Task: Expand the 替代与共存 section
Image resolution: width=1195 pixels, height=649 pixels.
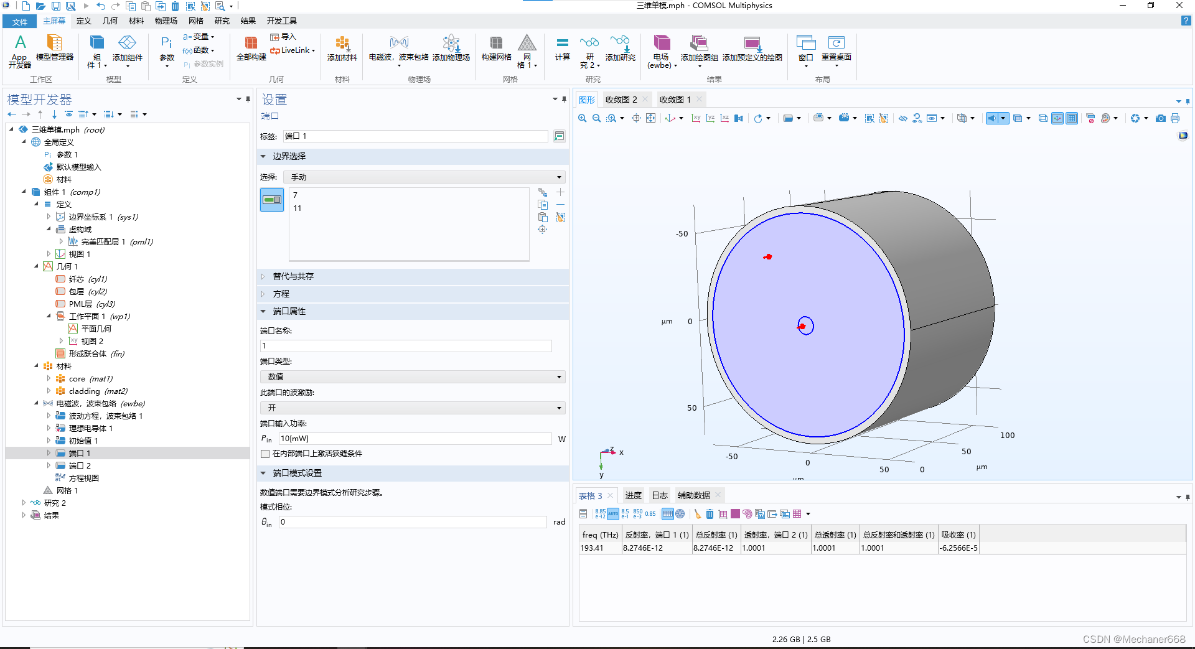Action: 413,276
